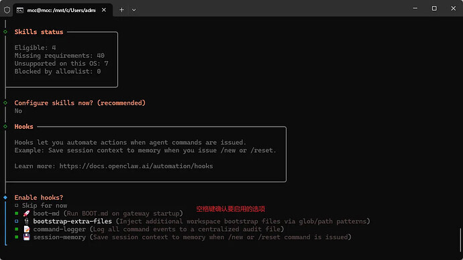Toggle the bootstrap-extra-files hook checkbox
Screen dimensions: 463x260
click(17, 221)
